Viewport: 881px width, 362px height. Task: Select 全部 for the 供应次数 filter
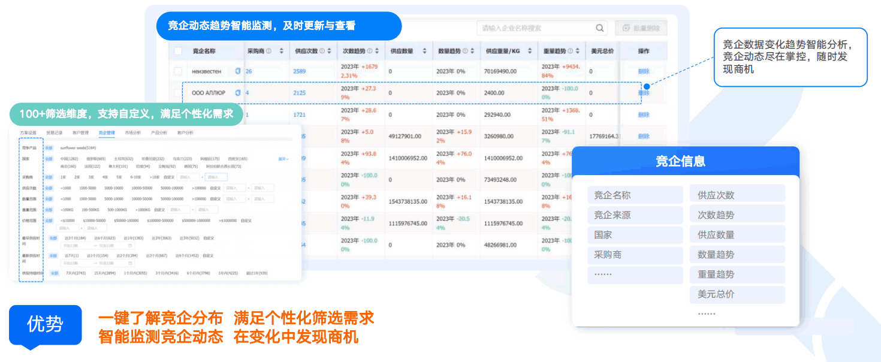click(x=48, y=189)
